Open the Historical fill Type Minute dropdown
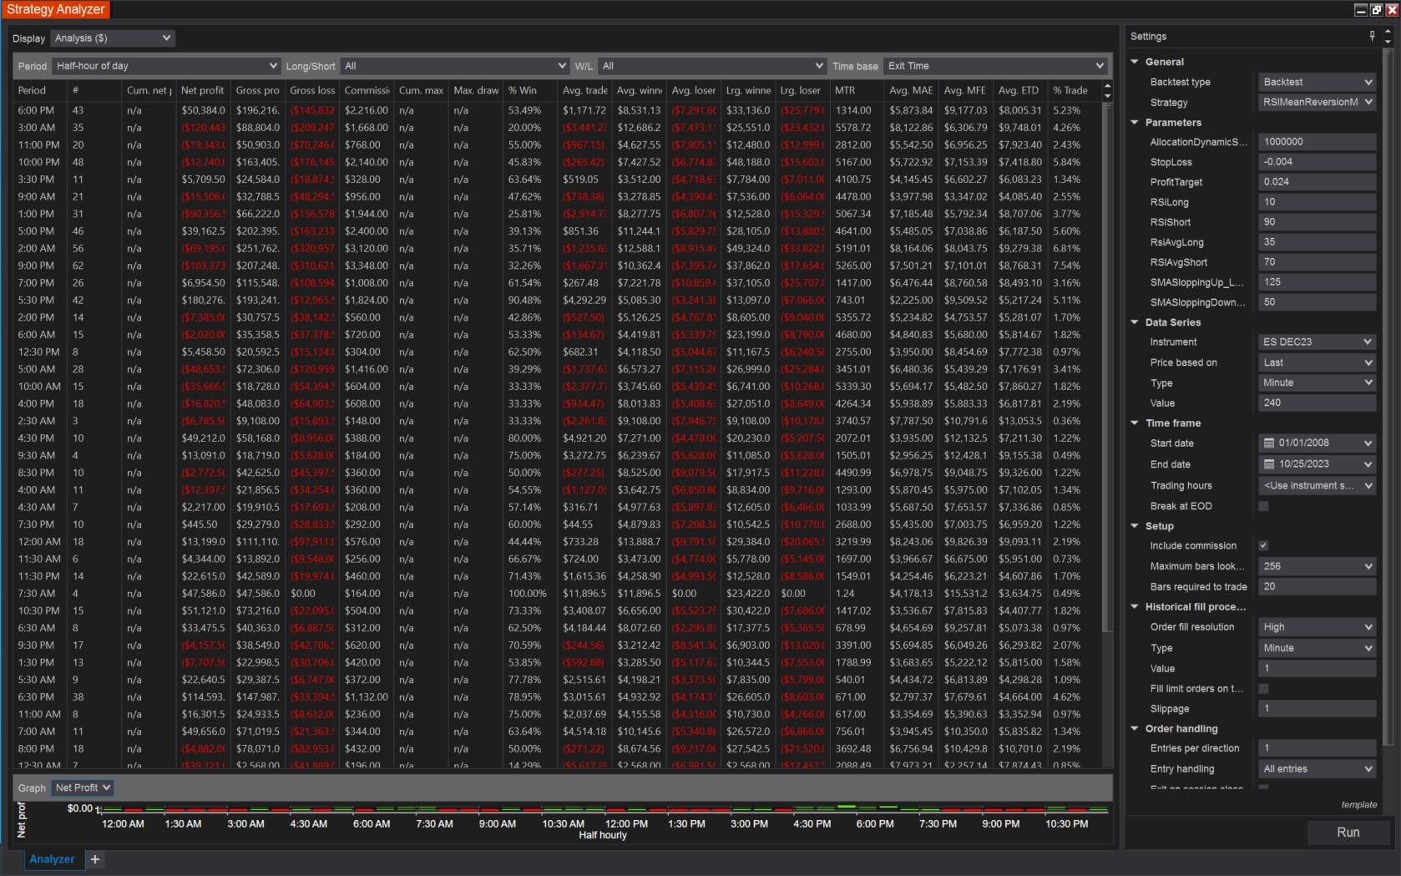This screenshot has width=1401, height=876. coord(1318,648)
